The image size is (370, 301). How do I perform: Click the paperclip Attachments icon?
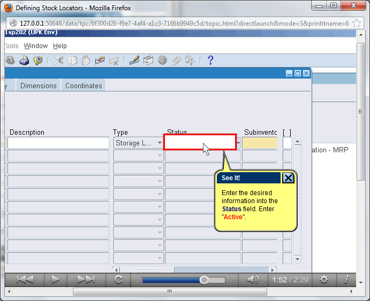pos(176,60)
